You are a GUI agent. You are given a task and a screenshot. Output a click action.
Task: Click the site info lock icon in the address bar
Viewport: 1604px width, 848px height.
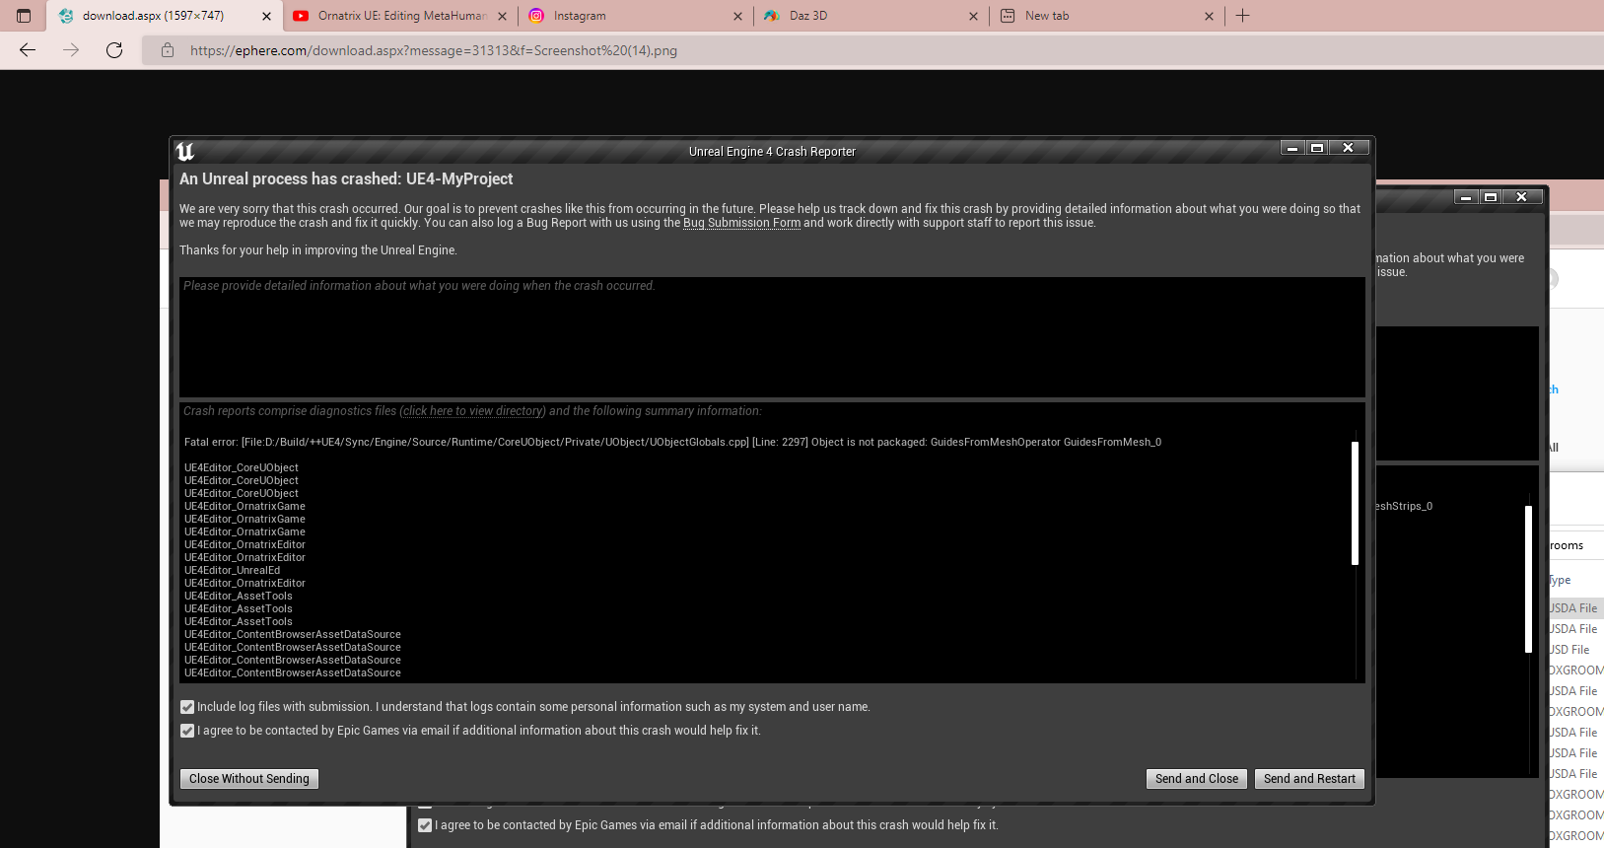coord(168,50)
